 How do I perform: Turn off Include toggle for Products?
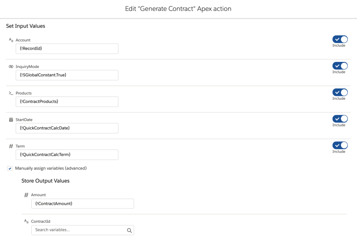point(340,92)
